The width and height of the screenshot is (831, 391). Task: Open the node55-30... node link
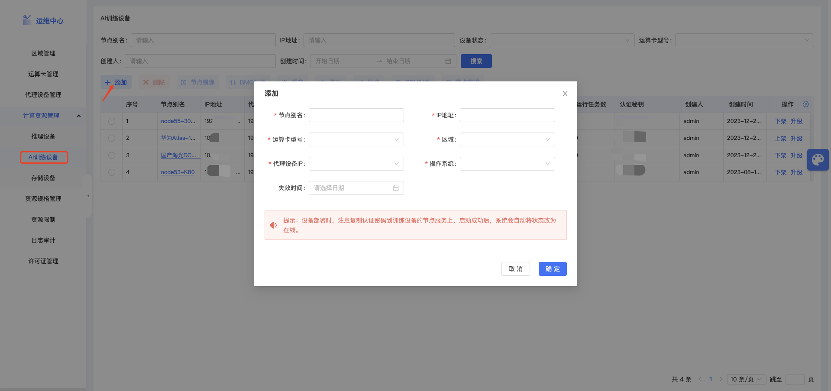(x=178, y=121)
